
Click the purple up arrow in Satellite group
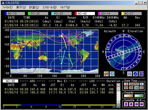(126, 104)
